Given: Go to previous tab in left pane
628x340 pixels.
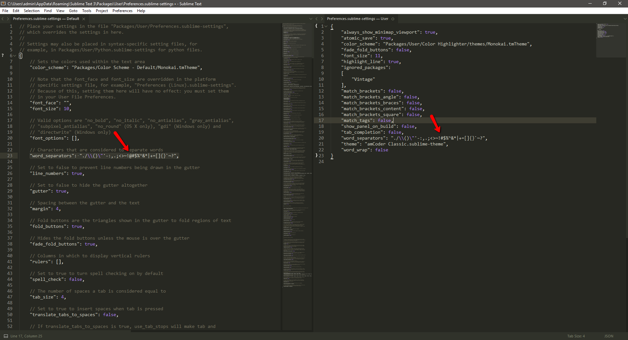Looking at the screenshot, I should coord(3,19).
